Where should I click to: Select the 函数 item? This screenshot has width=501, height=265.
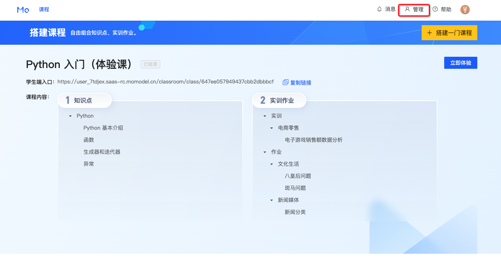pos(89,140)
